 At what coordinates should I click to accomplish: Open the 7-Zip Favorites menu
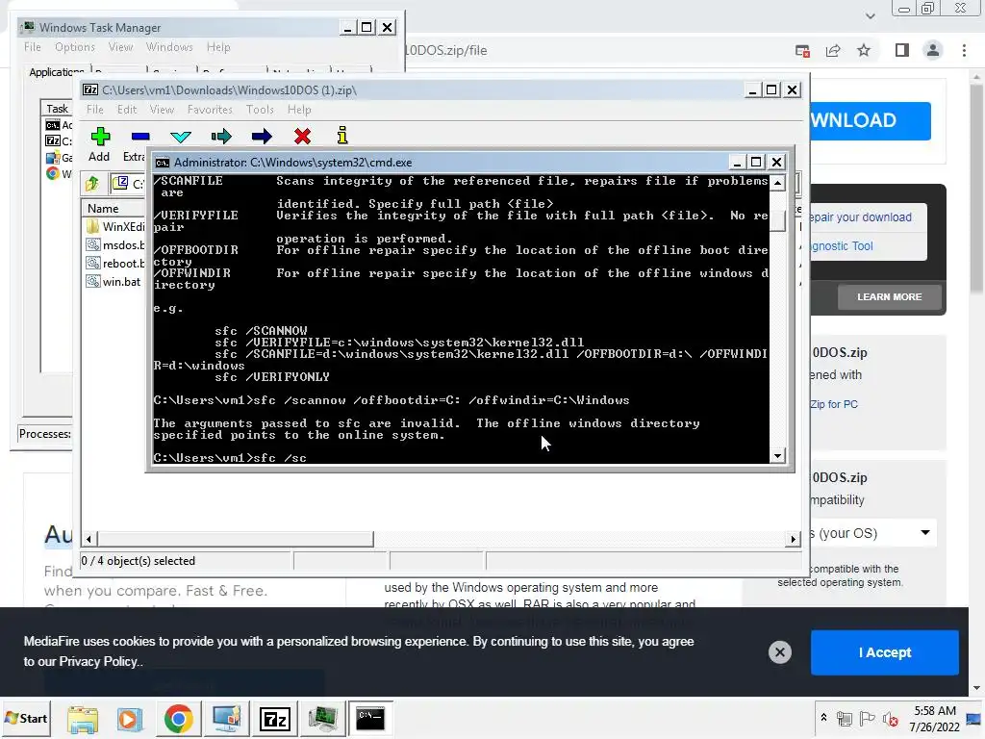210,110
